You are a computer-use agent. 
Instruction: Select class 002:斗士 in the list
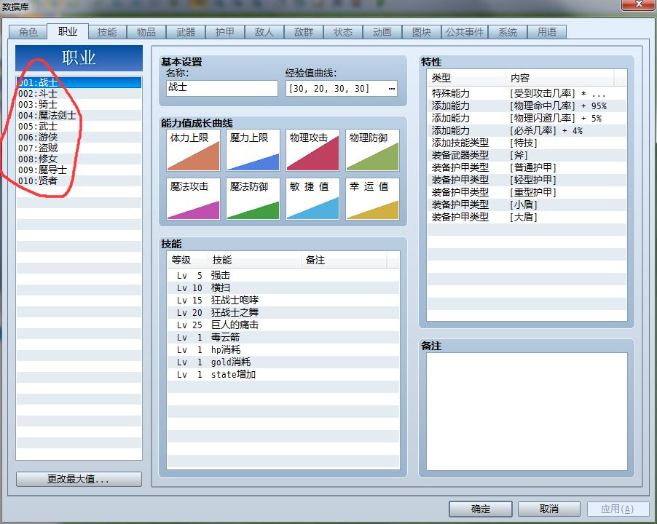coord(79,93)
